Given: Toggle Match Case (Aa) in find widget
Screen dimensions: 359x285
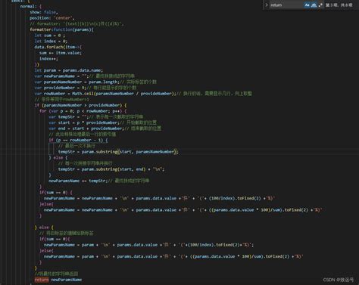Looking at the screenshot, I should (x=307, y=5).
